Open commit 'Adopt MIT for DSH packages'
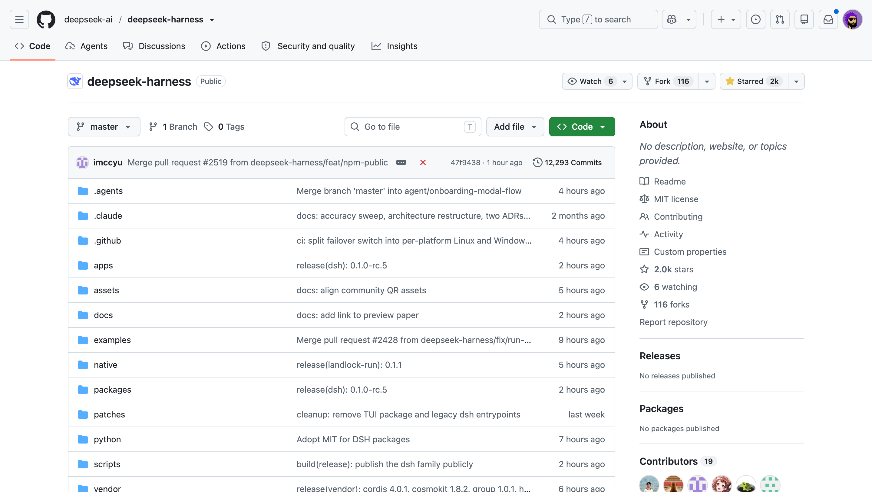This screenshot has height=492, width=872. [353, 440]
